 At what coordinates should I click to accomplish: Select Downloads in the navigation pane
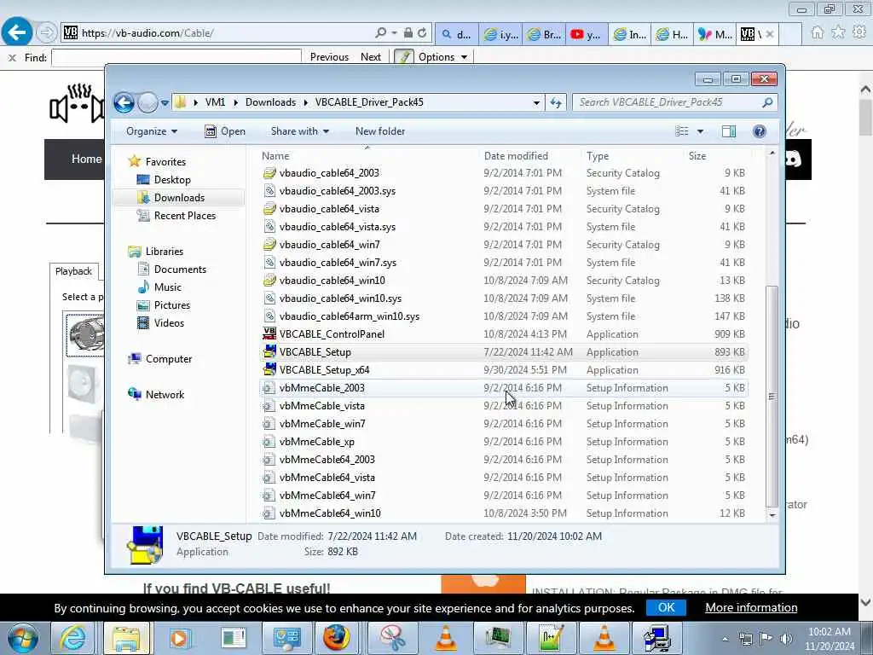tap(179, 198)
